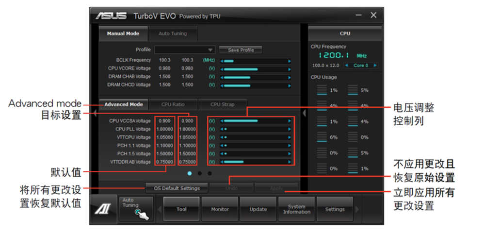Switch to Manual Mode tab
This screenshot has height=233, width=485.
point(123,33)
